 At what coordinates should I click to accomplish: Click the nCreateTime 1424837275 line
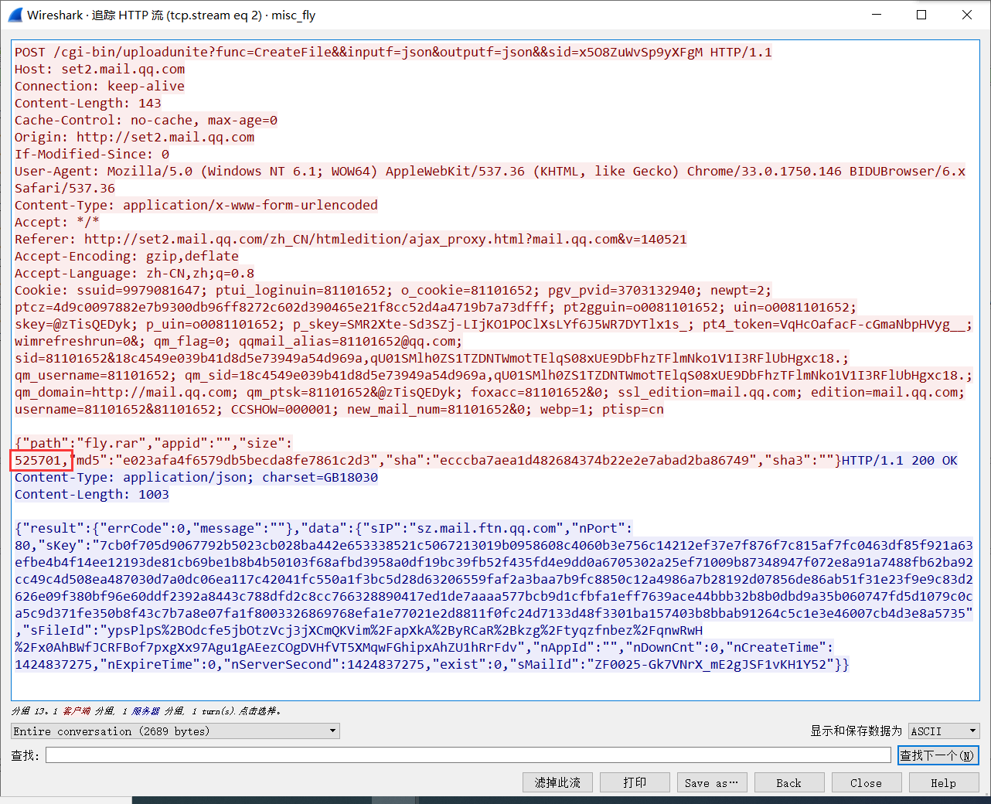coord(432,664)
